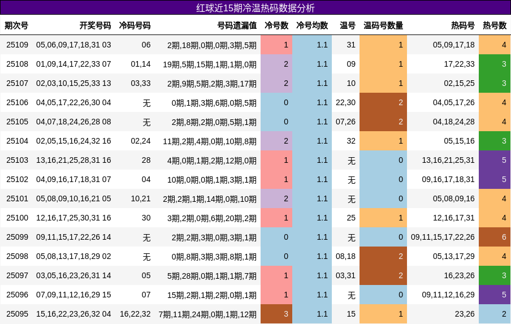
Task: Click cold code cell 10,21
Action: click(141, 198)
